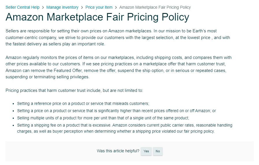Click the line 'Pricing practices that harm customer trust'
The width and height of the screenshot is (259, 165).
tap(74, 90)
